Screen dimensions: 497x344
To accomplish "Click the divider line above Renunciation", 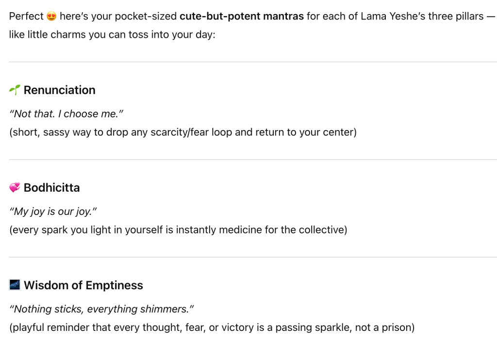I will [252, 62].
